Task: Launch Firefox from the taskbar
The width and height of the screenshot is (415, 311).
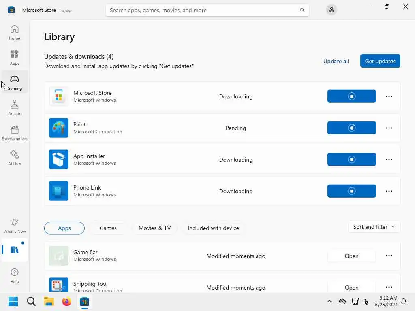Action: (x=67, y=301)
